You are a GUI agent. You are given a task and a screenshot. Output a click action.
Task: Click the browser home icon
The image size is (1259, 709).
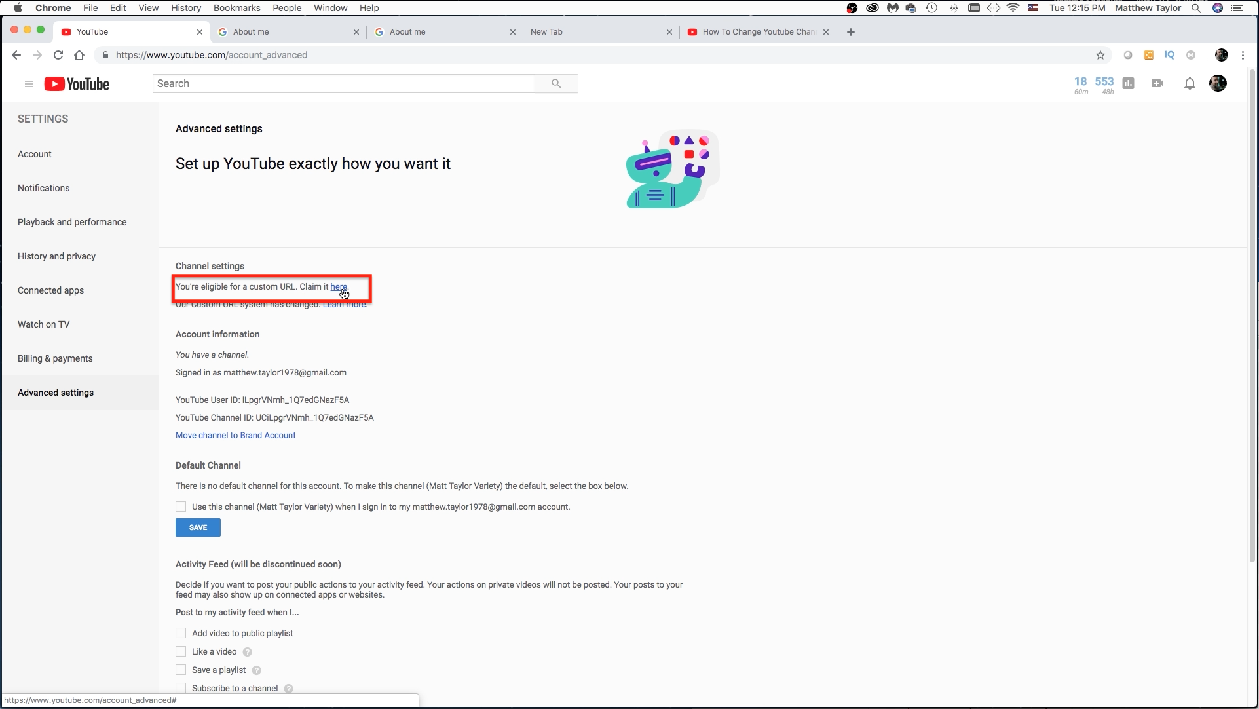[x=79, y=55]
